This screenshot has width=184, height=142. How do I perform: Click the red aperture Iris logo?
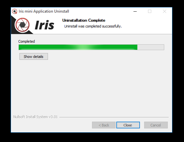point(23,25)
